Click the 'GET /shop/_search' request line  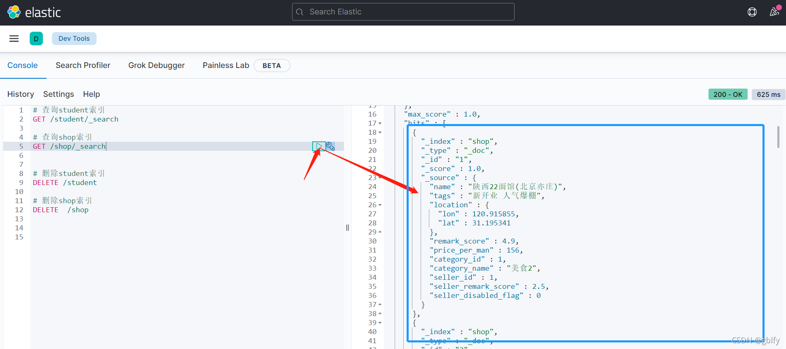[x=69, y=146]
